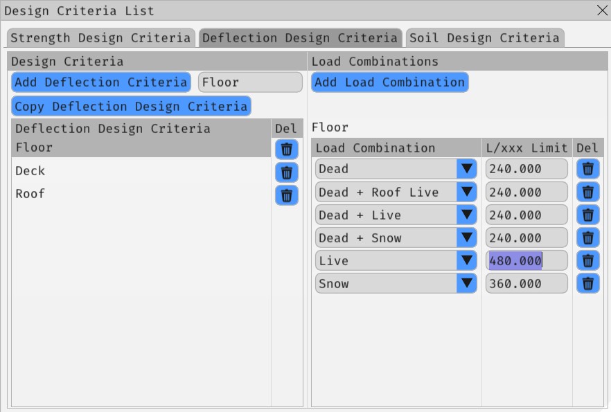
Task: Click the L/xxx limit field showing 480.000
Action: [x=526, y=260]
